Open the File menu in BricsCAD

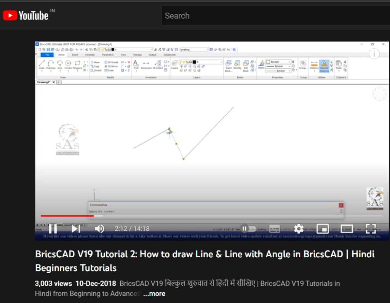pos(47,55)
